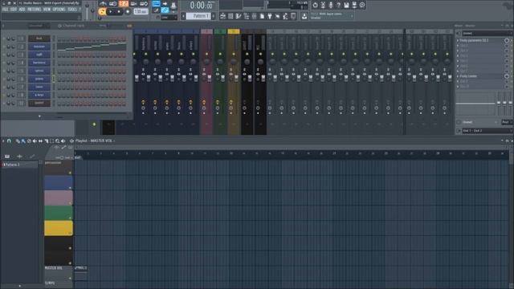Select the playlist paint brush tool
This screenshot has width=514, height=289.
[x=23, y=141]
